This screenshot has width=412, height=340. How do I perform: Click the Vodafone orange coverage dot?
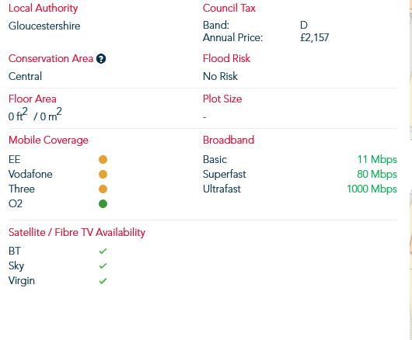coord(103,174)
